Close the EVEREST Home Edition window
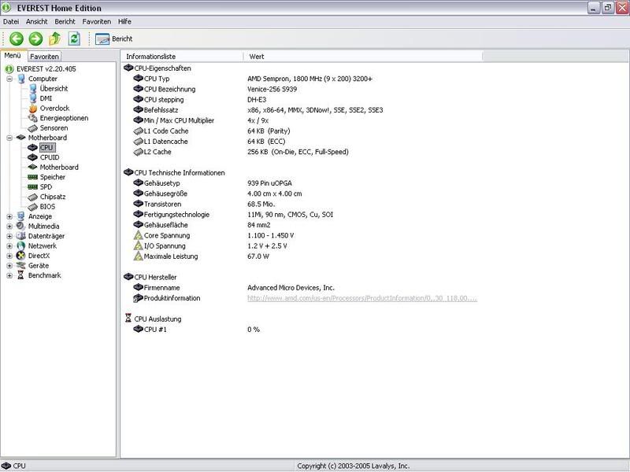The width and height of the screenshot is (630, 472). (x=622, y=8)
